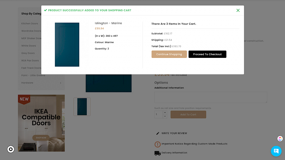Open the Delivery Information link
285x160 pixels.
[174, 152]
